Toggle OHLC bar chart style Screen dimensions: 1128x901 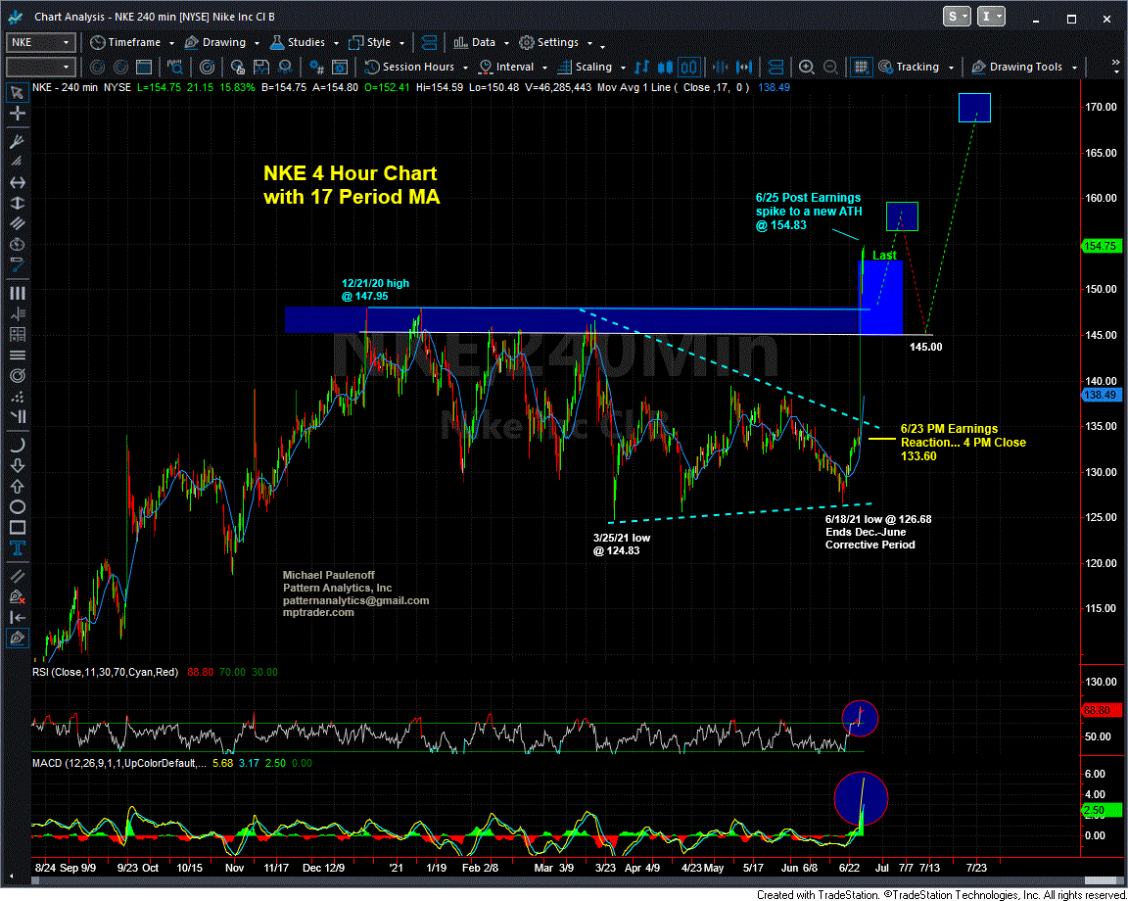coord(643,67)
